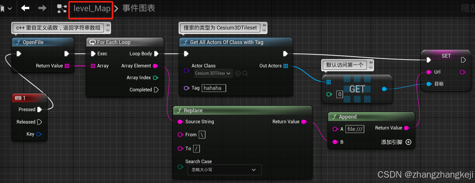Viewport: 475px width, 183px height.
Task: Click the Array Element output pin
Action: pos(156,66)
